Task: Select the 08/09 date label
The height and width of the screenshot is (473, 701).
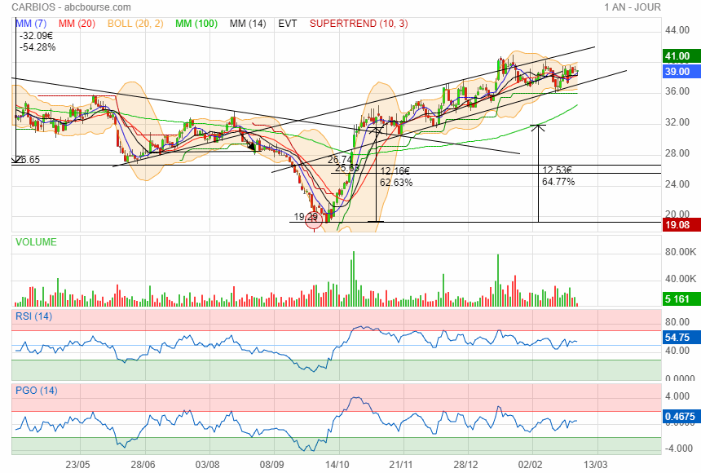Action: pos(271,465)
